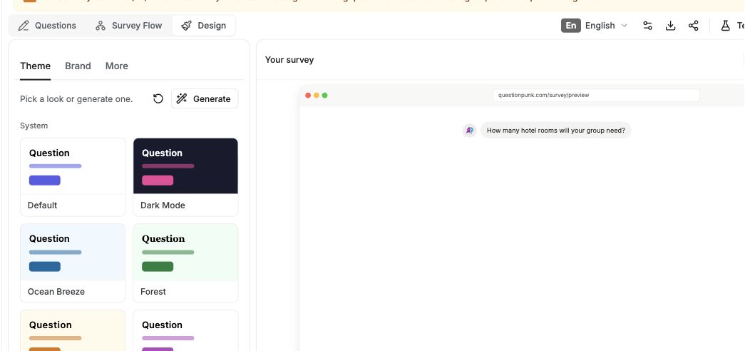Viewport: 745px width, 351px height.
Task: Click the paintbrush icon beside Design
Action: [186, 26]
